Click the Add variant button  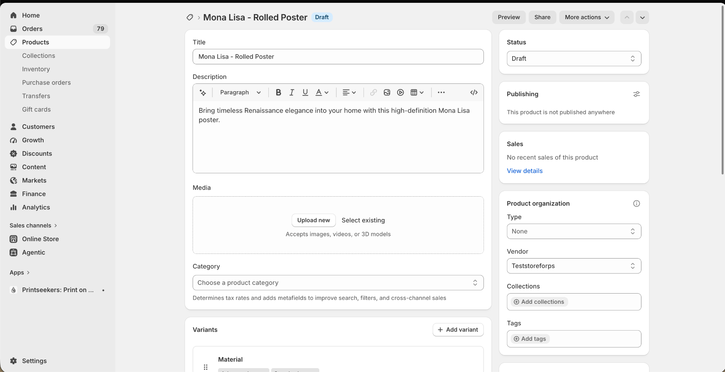point(458,330)
